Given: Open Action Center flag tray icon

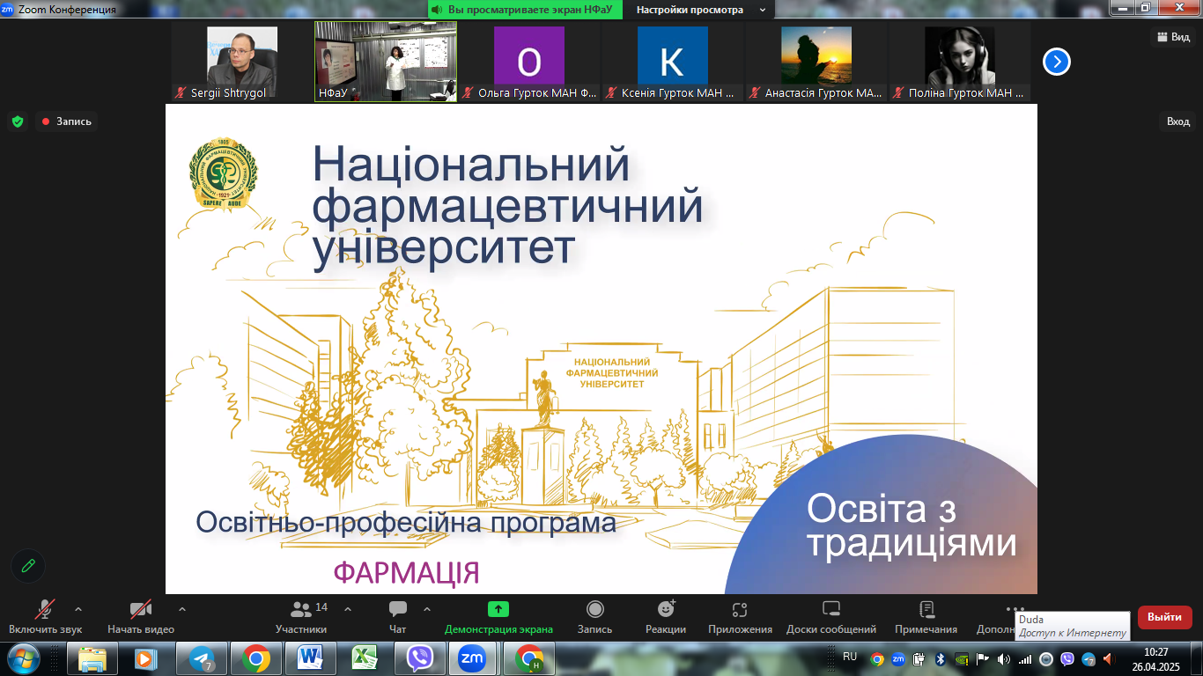Looking at the screenshot, I should coord(982,659).
